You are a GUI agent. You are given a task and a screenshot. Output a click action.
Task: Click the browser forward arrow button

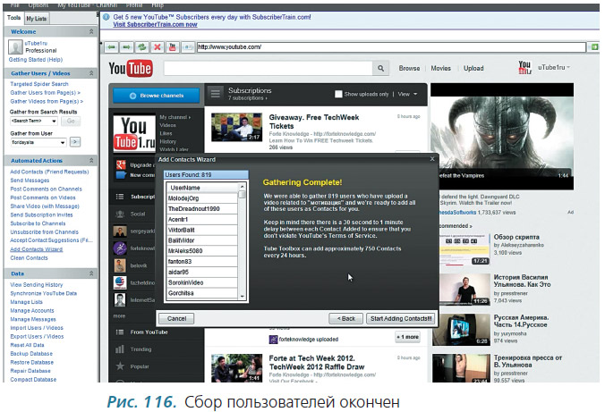(x=126, y=47)
